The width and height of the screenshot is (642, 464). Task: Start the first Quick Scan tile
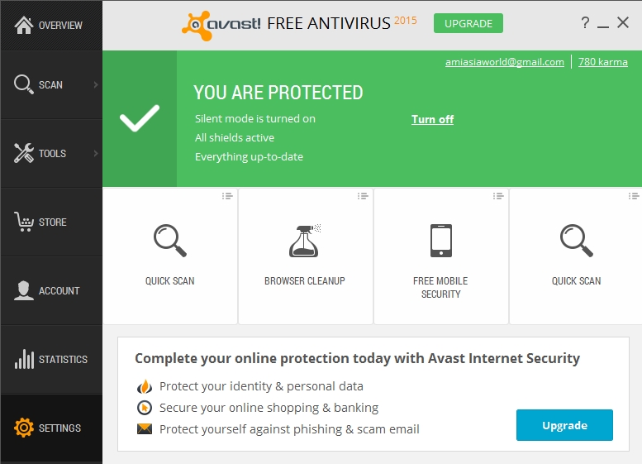click(x=170, y=256)
